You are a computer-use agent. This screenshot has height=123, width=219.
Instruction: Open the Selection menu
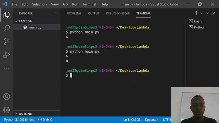coord(39,4)
